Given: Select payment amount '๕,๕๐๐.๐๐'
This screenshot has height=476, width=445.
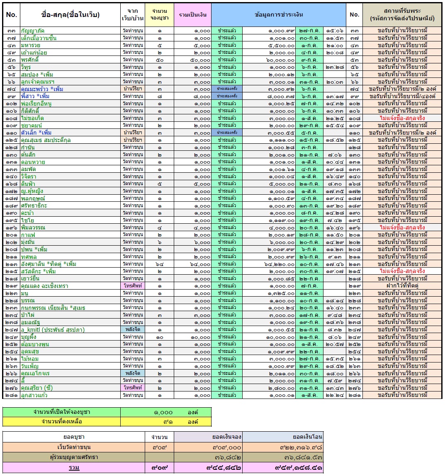Looking at the screenshot, I should (269, 45).
